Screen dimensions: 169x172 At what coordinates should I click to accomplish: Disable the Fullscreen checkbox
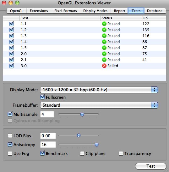42,97
